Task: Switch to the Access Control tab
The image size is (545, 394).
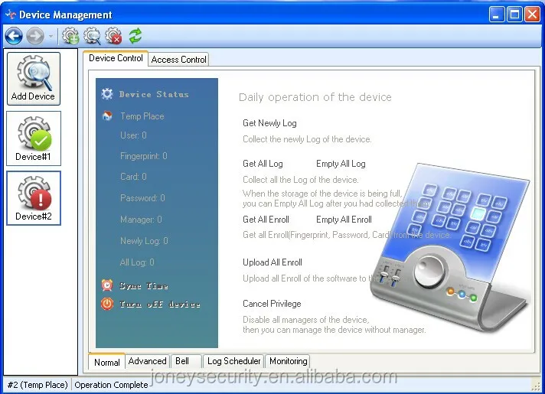Action: coord(178,60)
